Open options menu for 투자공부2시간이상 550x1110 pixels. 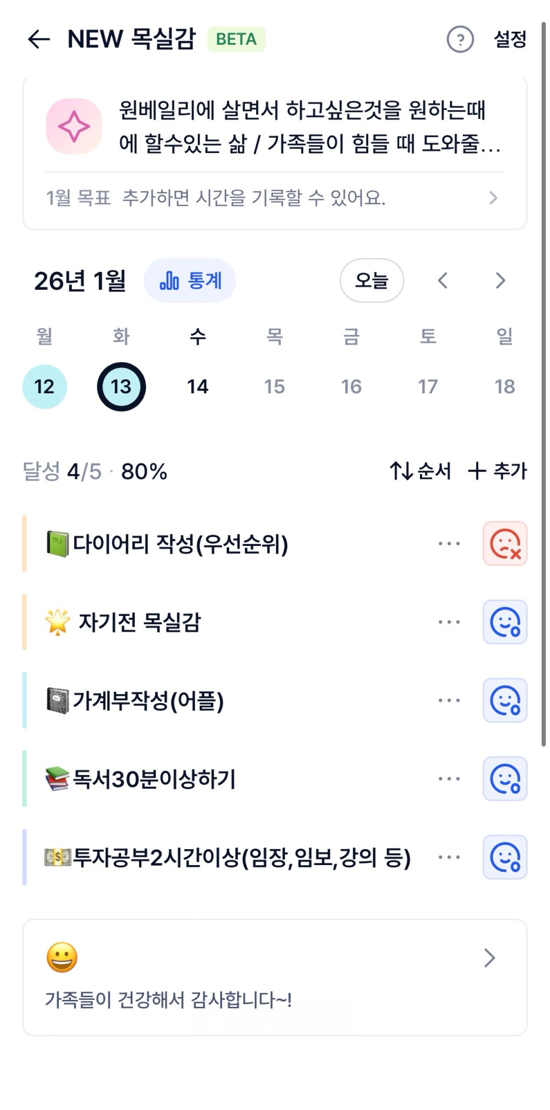click(x=449, y=857)
